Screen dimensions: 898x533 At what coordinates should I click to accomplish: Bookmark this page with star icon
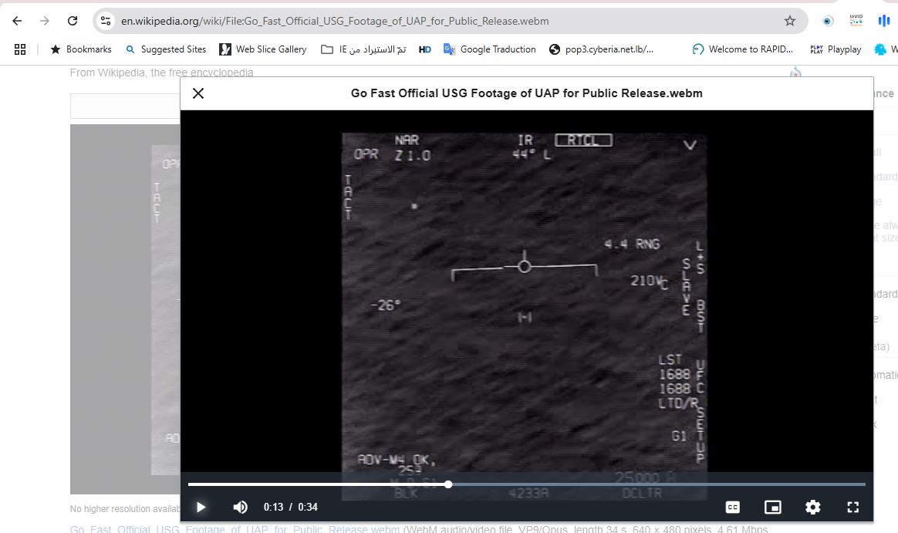point(789,21)
